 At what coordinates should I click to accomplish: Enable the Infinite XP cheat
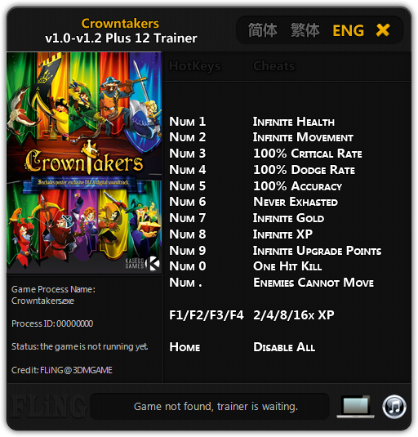click(x=282, y=234)
